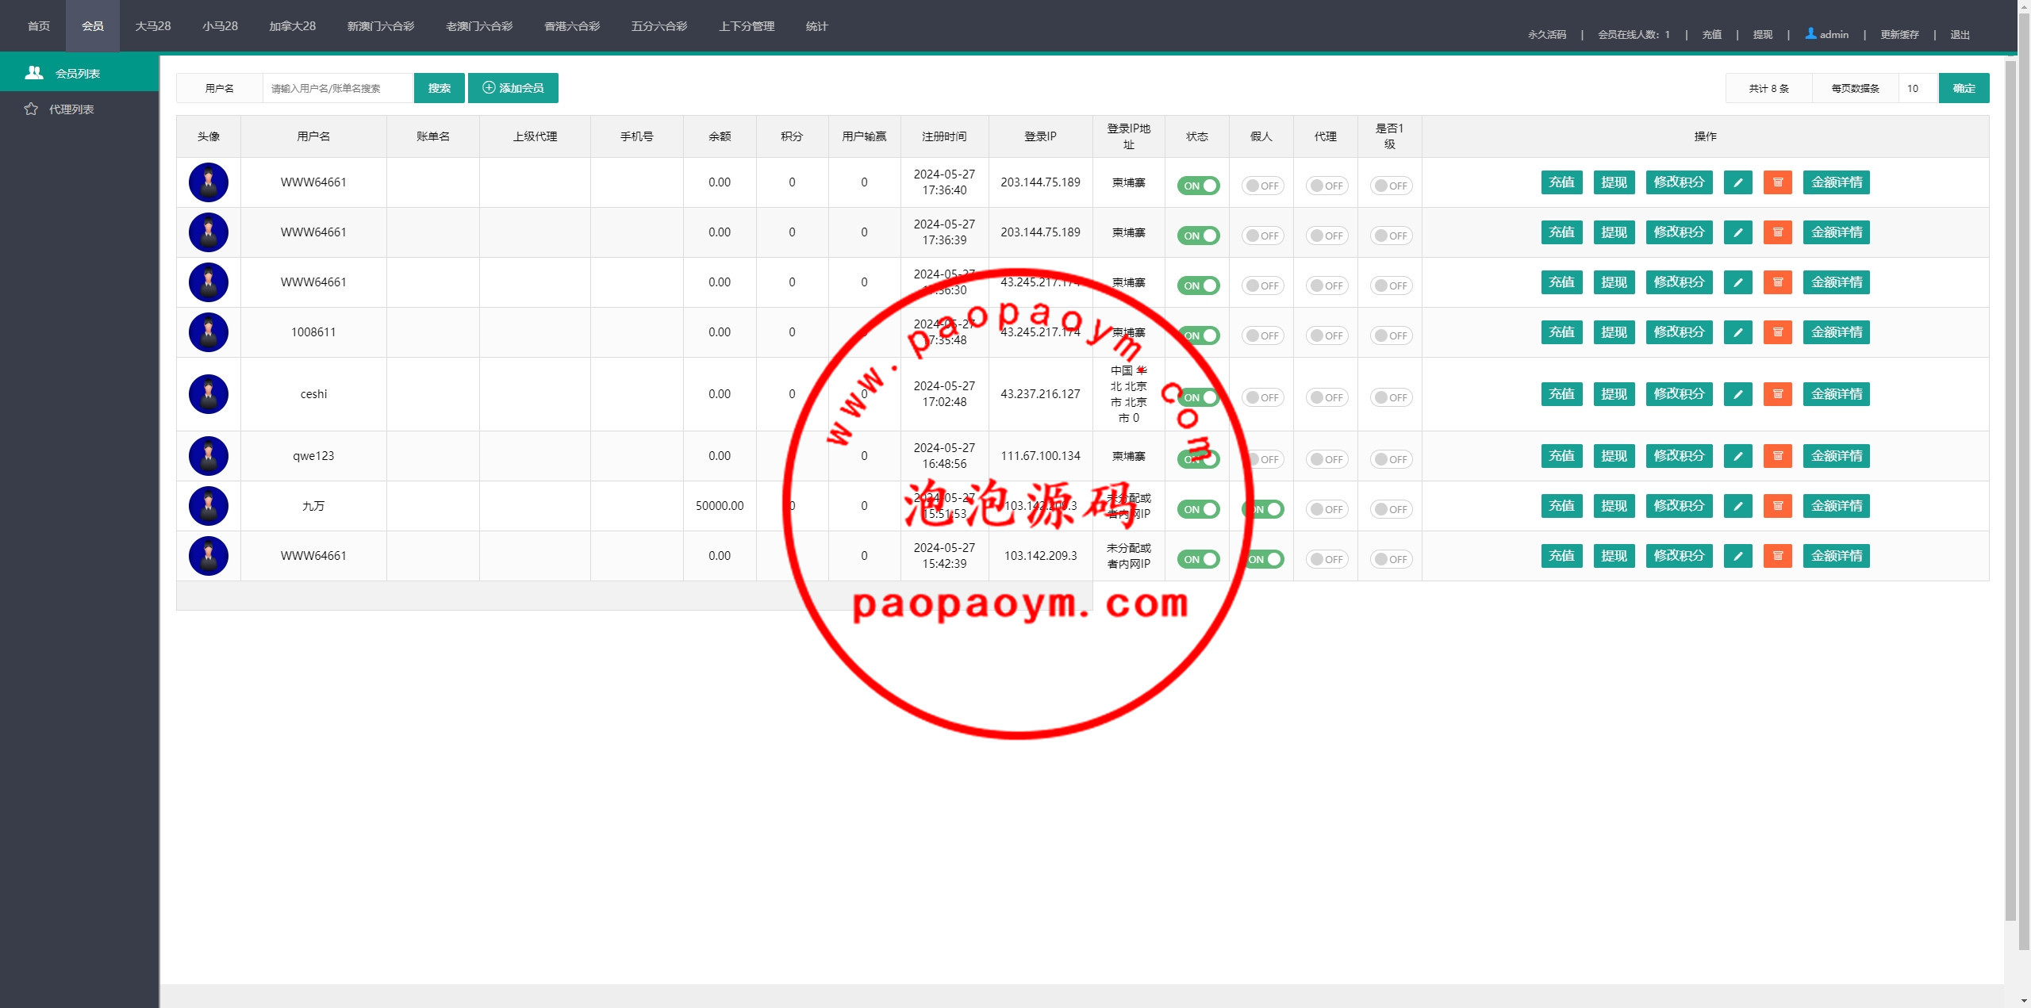Image resolution: width=2031 pixels, height=1008 pixels.
Task: Click 修改积分 button for user 九万
Action: [1679, 506]
